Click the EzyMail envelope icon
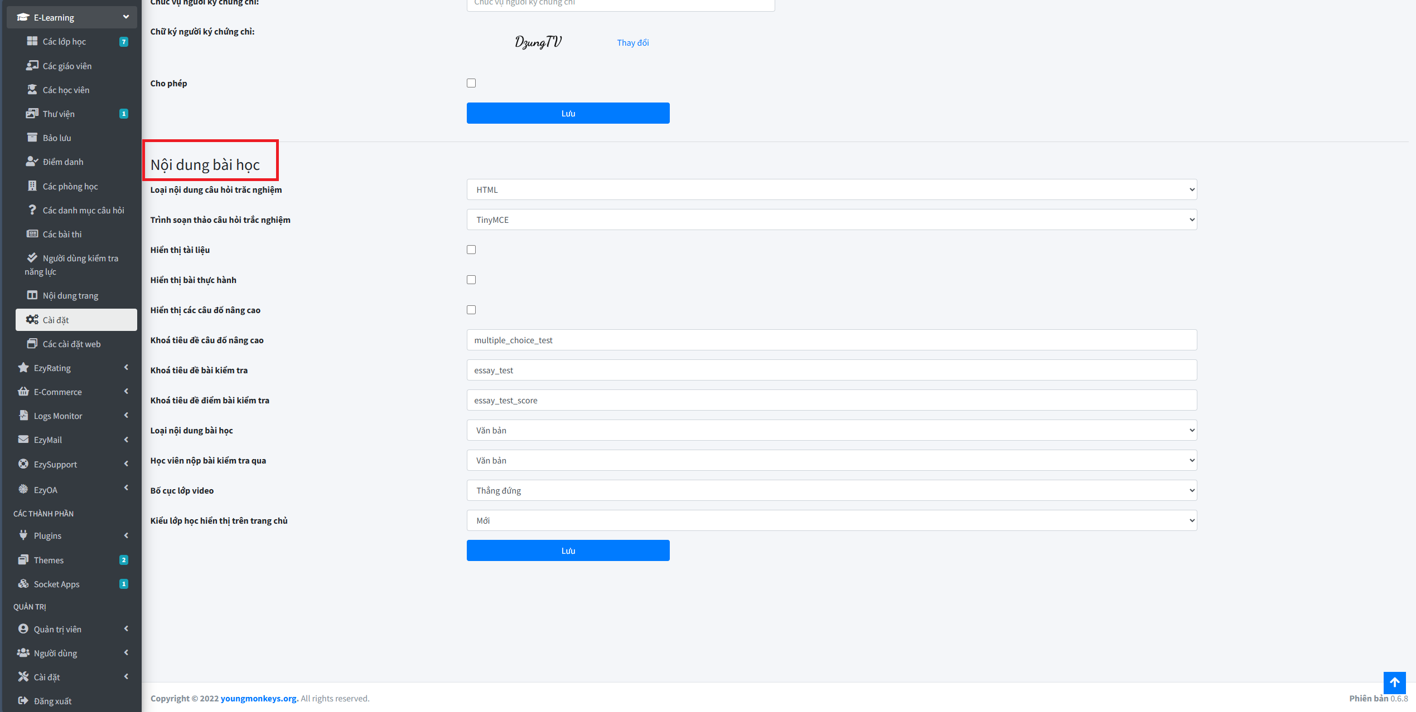 pyautogui.click(x=23, y=440)
